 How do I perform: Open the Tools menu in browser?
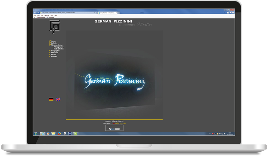(x=52, y=15)
